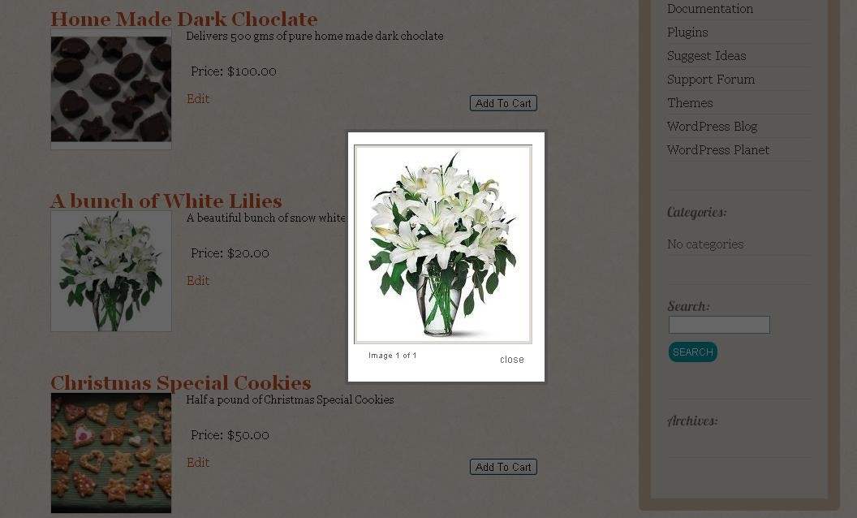Open the dark chocolate product thumbnail
Screen dimensions: 857x518
pyautogui.click(x=111, y=89)
